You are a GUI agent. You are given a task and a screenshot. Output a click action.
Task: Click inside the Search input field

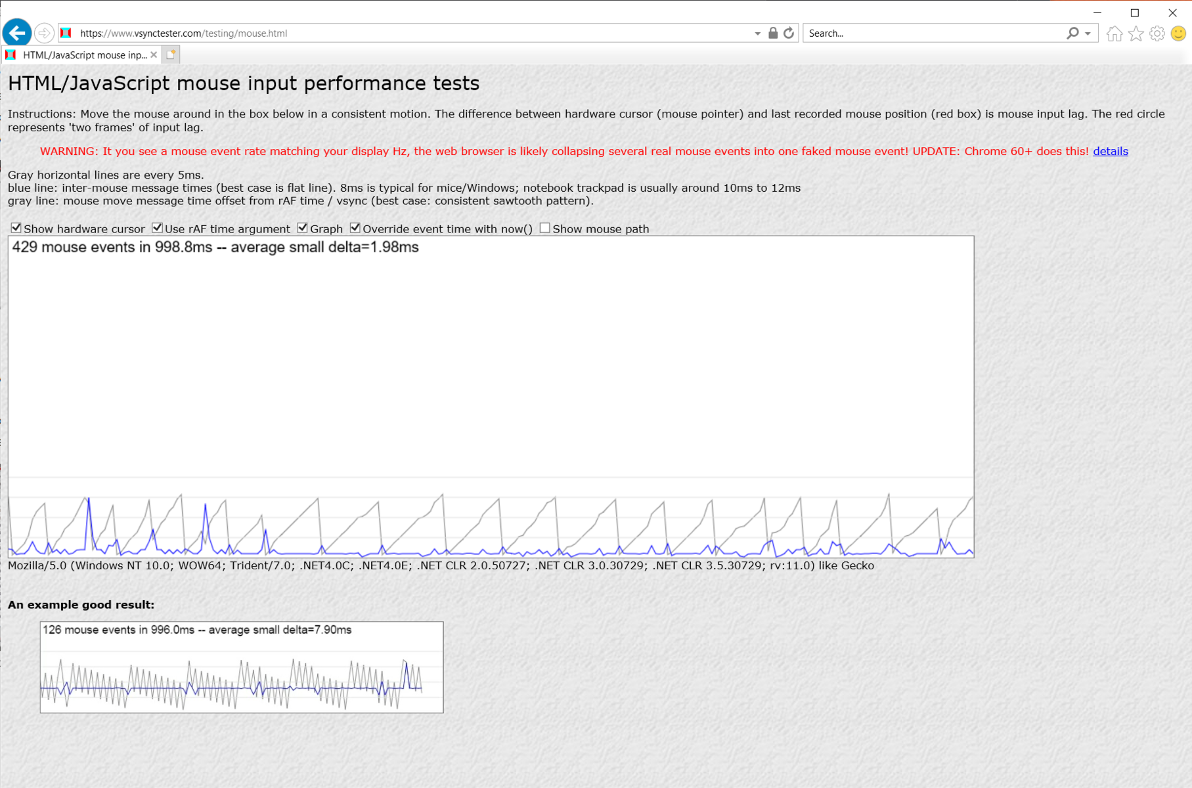(x=933, y=33)
